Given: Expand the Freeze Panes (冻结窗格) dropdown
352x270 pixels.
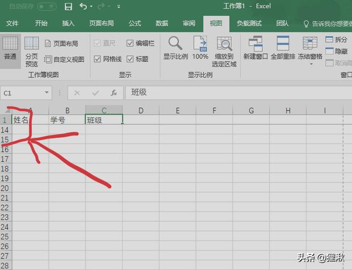Looking at the screenshot, I should pyautogui.click(x=310, y=64).
